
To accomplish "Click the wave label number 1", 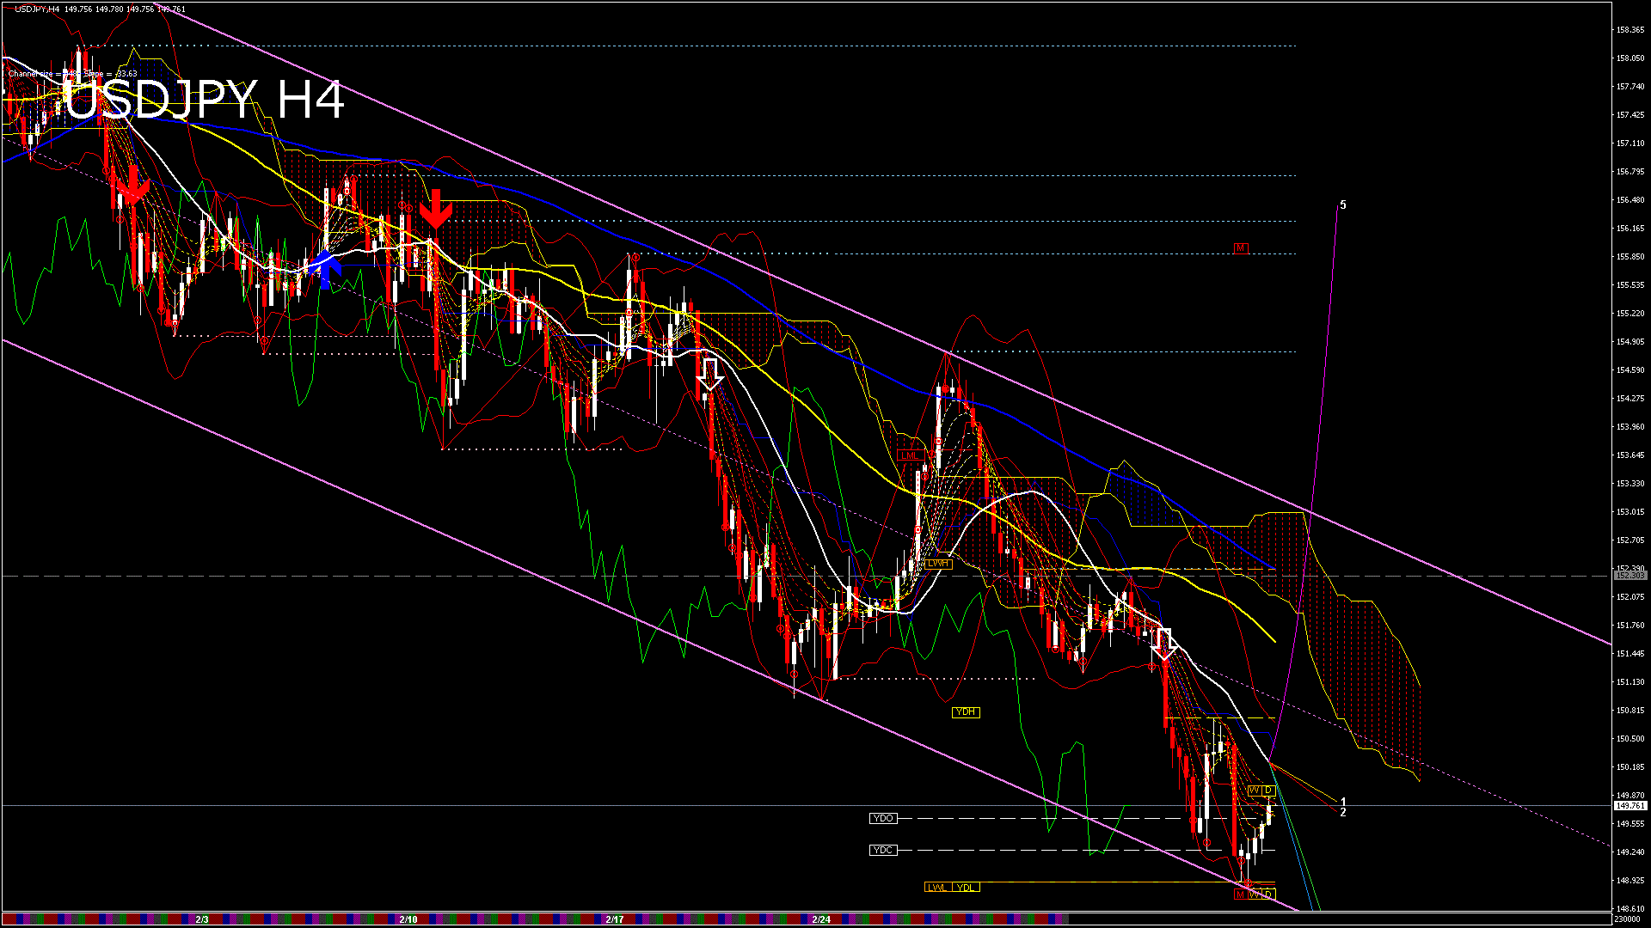I will click(x=1343, y=802).
